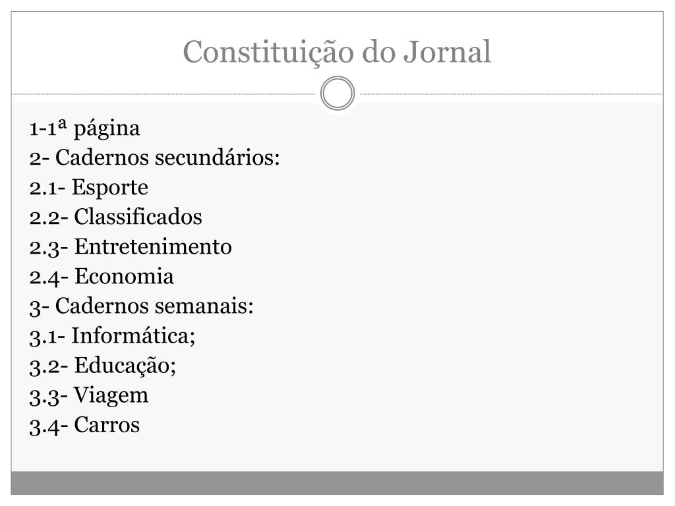Click the '2.4- Economia' item
The width and height of the screenshot is (675, 506).
point(102,277)
